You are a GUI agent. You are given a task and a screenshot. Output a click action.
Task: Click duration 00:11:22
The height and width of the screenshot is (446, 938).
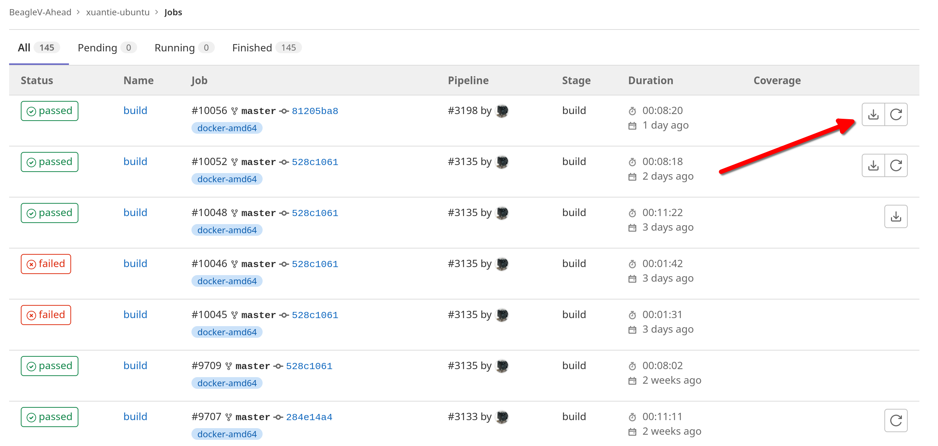click(663, 213)
